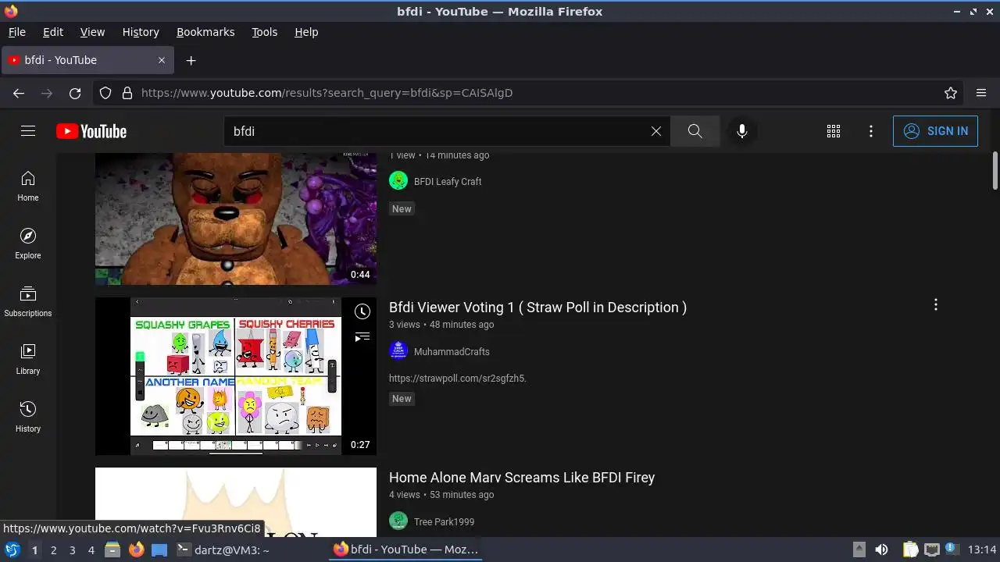1000x562 pixels.
Task: Reload the page in Firefox
Action: click(x=75, y=93)
